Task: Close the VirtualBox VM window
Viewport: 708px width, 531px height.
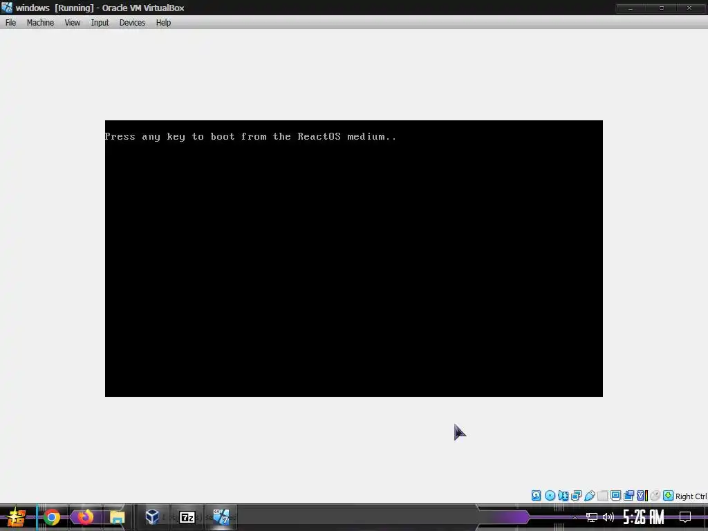Action: pos(689,8)
